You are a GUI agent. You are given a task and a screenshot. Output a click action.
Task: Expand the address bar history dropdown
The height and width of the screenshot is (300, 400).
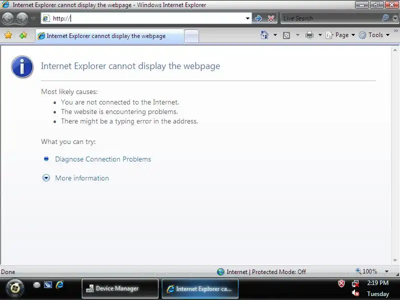(x=247, y=18)
